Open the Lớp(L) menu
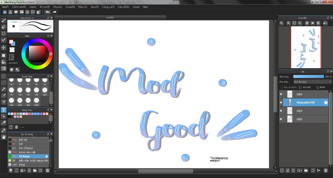The height and width of the screenshot is (178, 333). 33,7
